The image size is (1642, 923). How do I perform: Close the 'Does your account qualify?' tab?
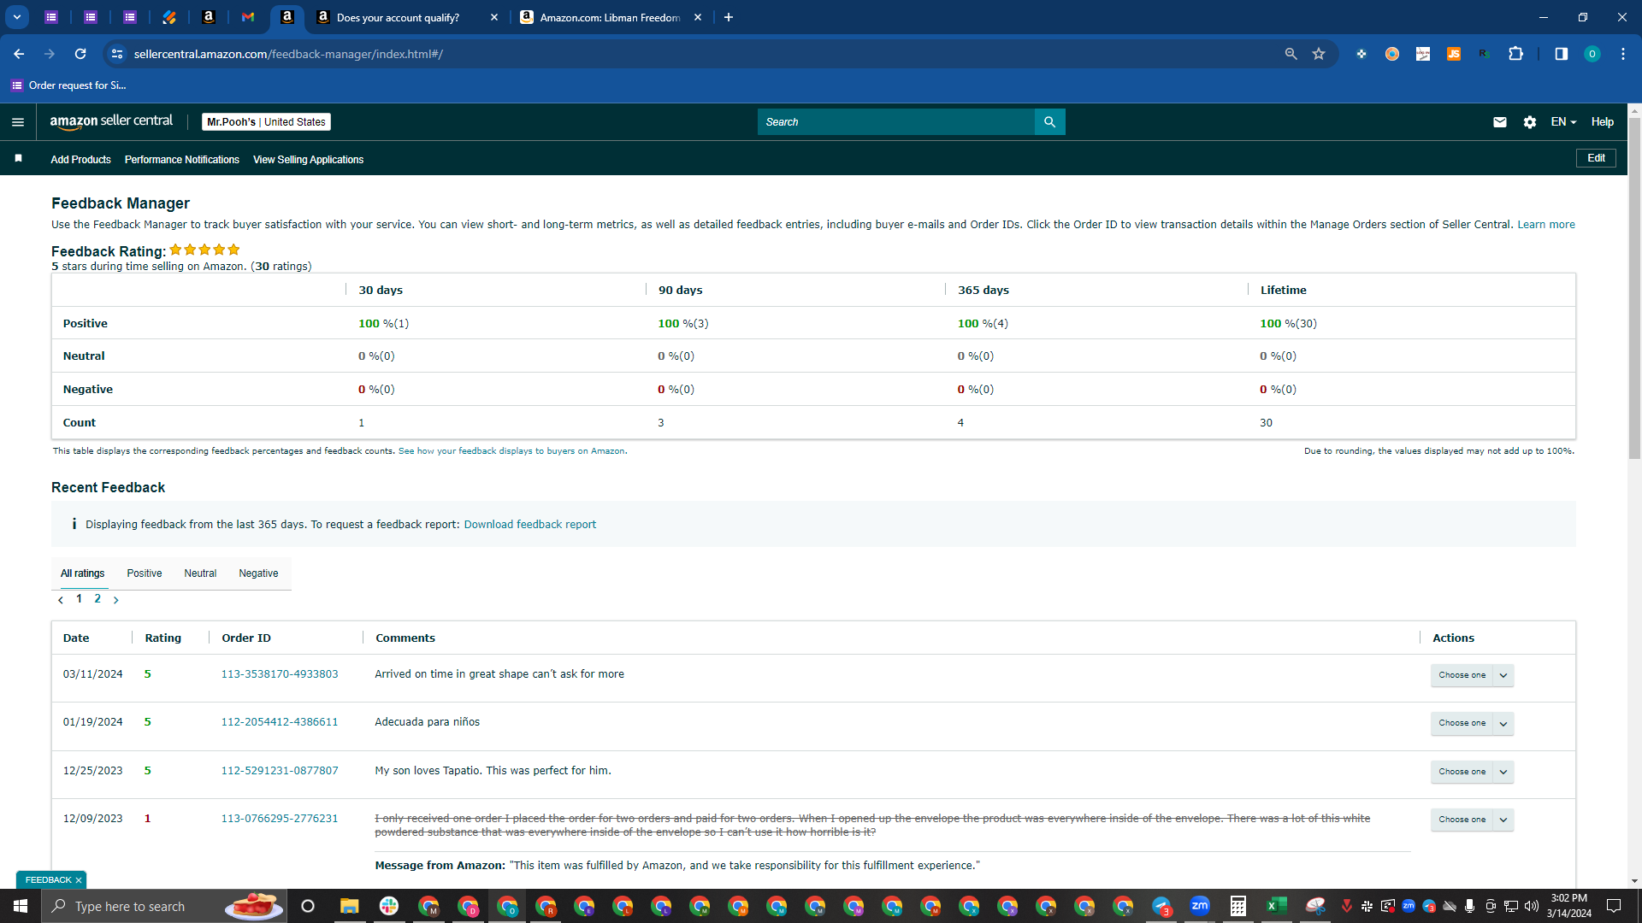coord(493,17)
